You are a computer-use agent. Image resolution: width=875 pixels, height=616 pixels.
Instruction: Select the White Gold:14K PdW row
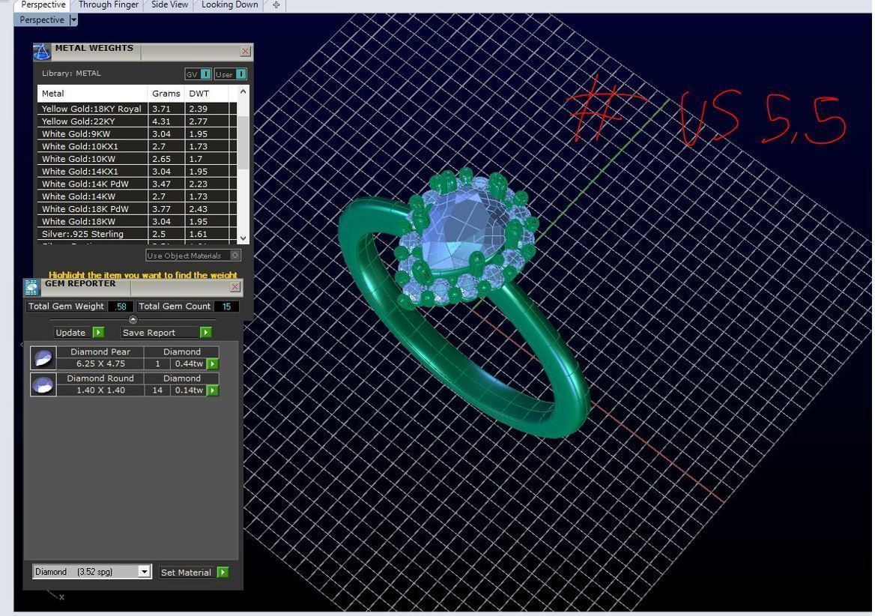[137, 184]
